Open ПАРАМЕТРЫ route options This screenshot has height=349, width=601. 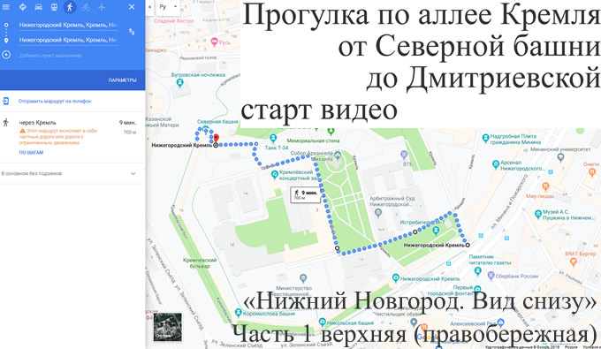click(x=122, y=80)
